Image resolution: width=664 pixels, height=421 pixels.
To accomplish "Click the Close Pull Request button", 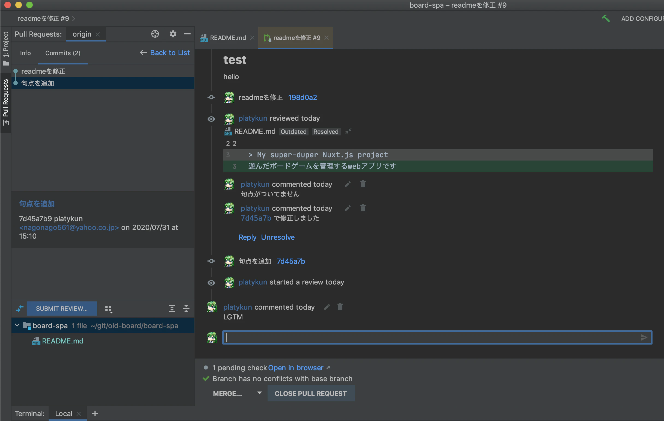I will point(310,393).
